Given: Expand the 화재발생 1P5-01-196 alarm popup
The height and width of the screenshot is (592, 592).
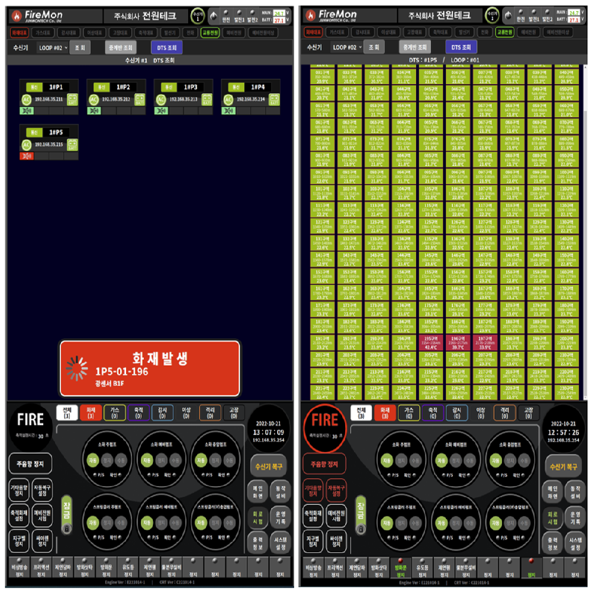Looking at the screenshot, I should click(149, 368).
